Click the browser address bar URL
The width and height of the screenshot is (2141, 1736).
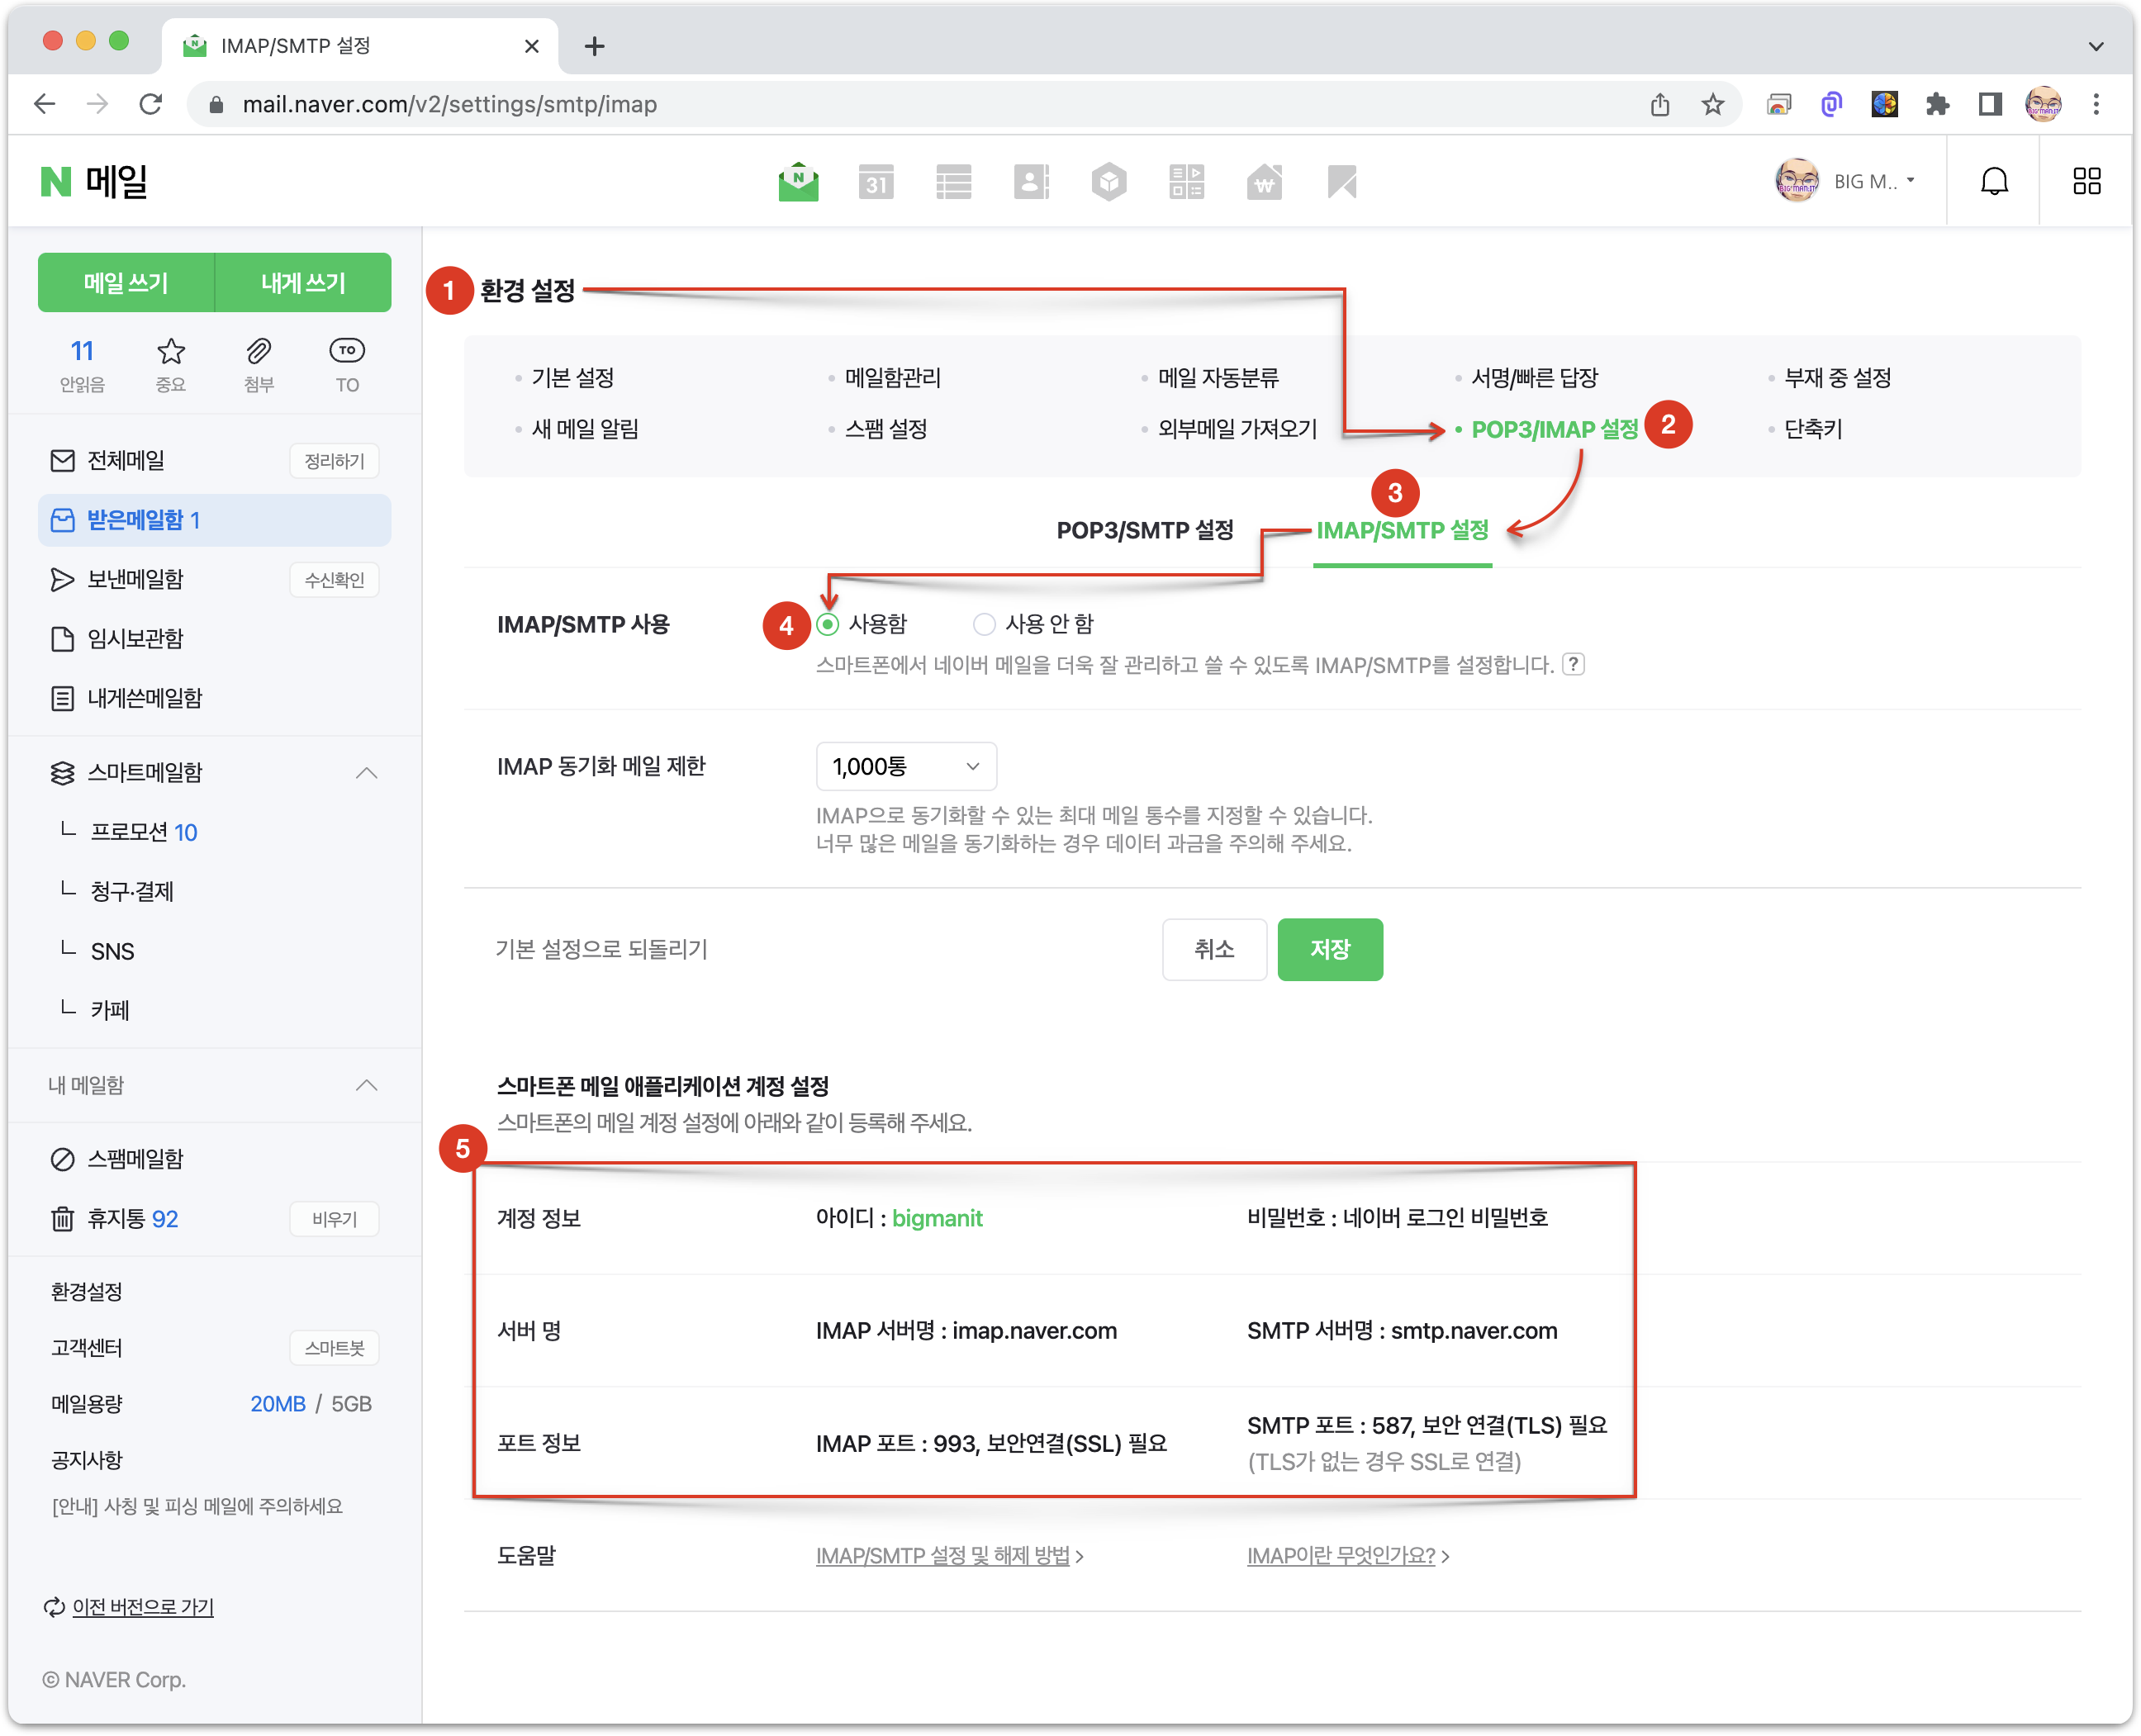tap(449, 104)
